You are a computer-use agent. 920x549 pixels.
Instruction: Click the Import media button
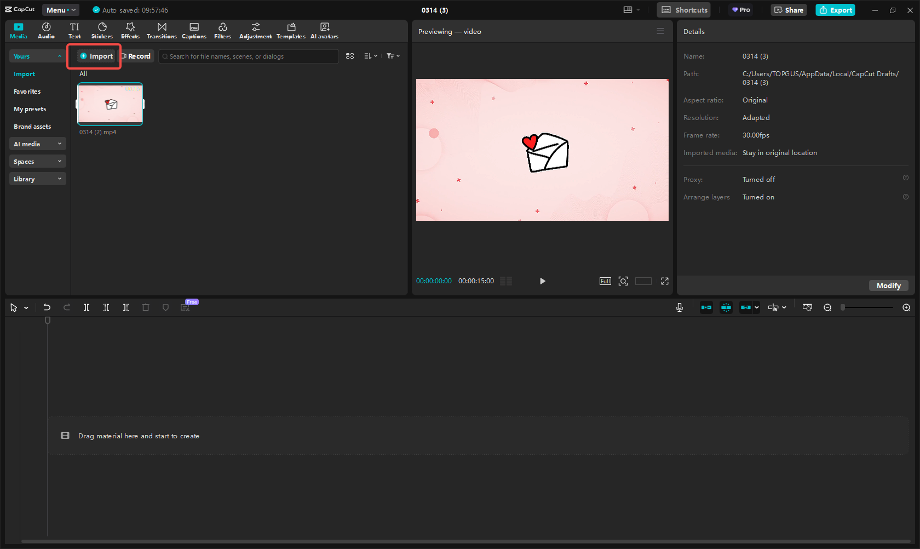coord(96,56)
